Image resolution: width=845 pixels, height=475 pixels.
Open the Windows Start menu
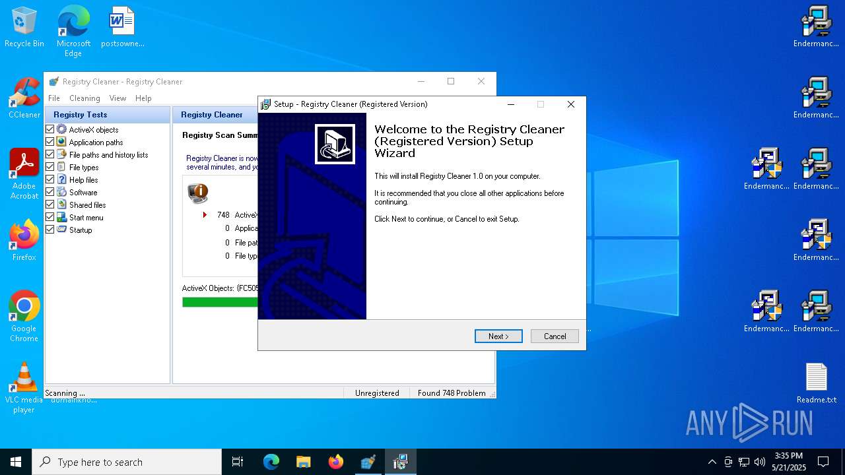point(16,462)
